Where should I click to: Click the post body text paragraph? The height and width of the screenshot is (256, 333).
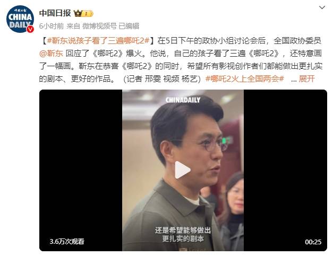(x=181, y=59)
